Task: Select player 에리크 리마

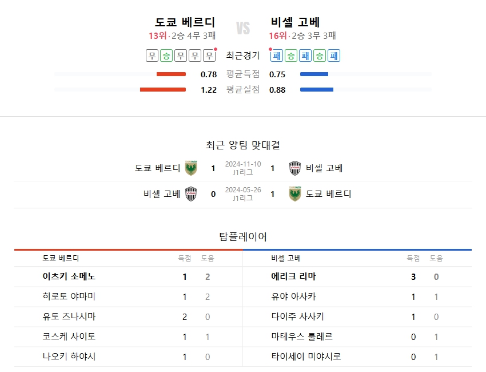Action: click(x=293, y=276)
